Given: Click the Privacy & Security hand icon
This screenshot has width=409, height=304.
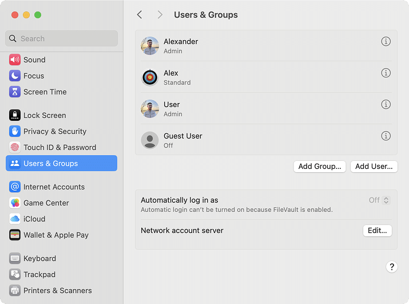Looking at the screenshot, I should 15,131.
